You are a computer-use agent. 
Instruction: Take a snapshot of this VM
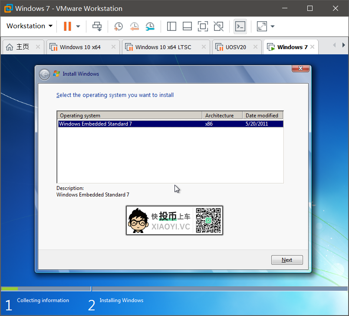118,26
